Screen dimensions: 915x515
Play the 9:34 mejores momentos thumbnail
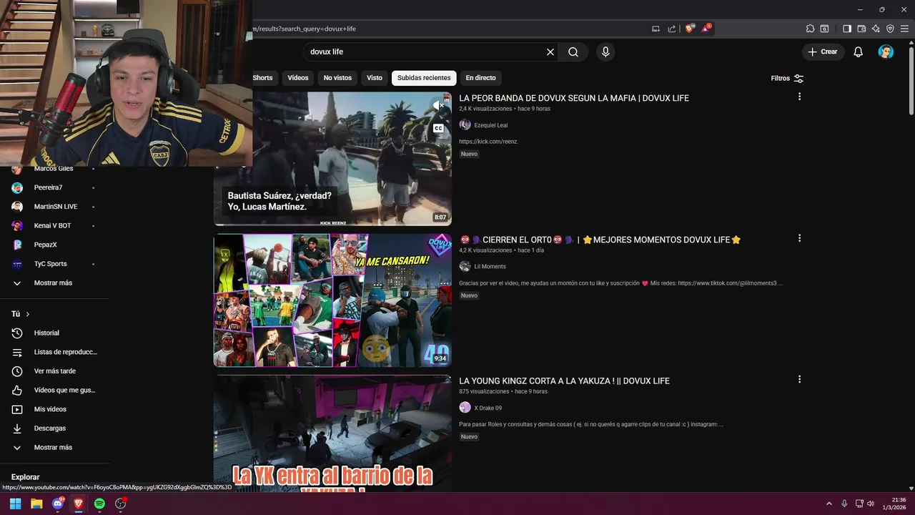pos(332,300)
